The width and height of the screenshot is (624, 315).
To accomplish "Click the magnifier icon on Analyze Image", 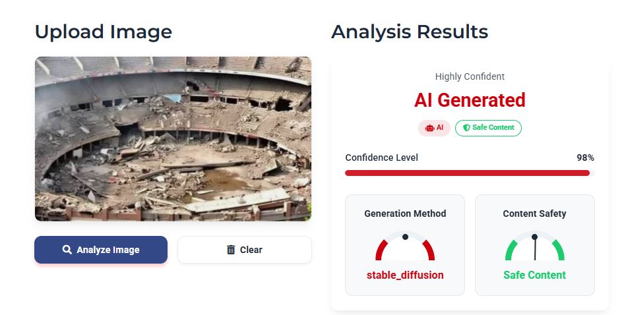I will coord(67,250).
